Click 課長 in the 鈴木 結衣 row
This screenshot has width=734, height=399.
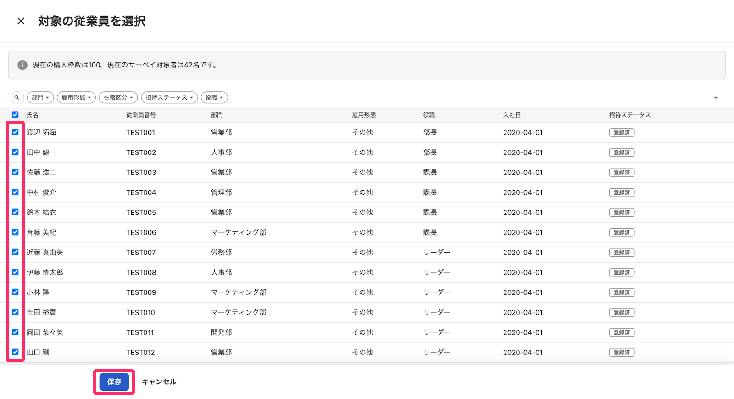[x=430, y=213]
